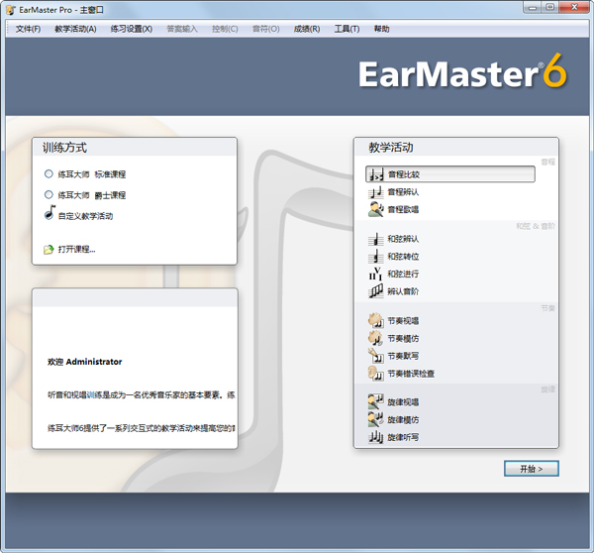Click the 旋律听写 melody dictation icon
The height and width of the screenshot is (553, 594).
[376, 437]
